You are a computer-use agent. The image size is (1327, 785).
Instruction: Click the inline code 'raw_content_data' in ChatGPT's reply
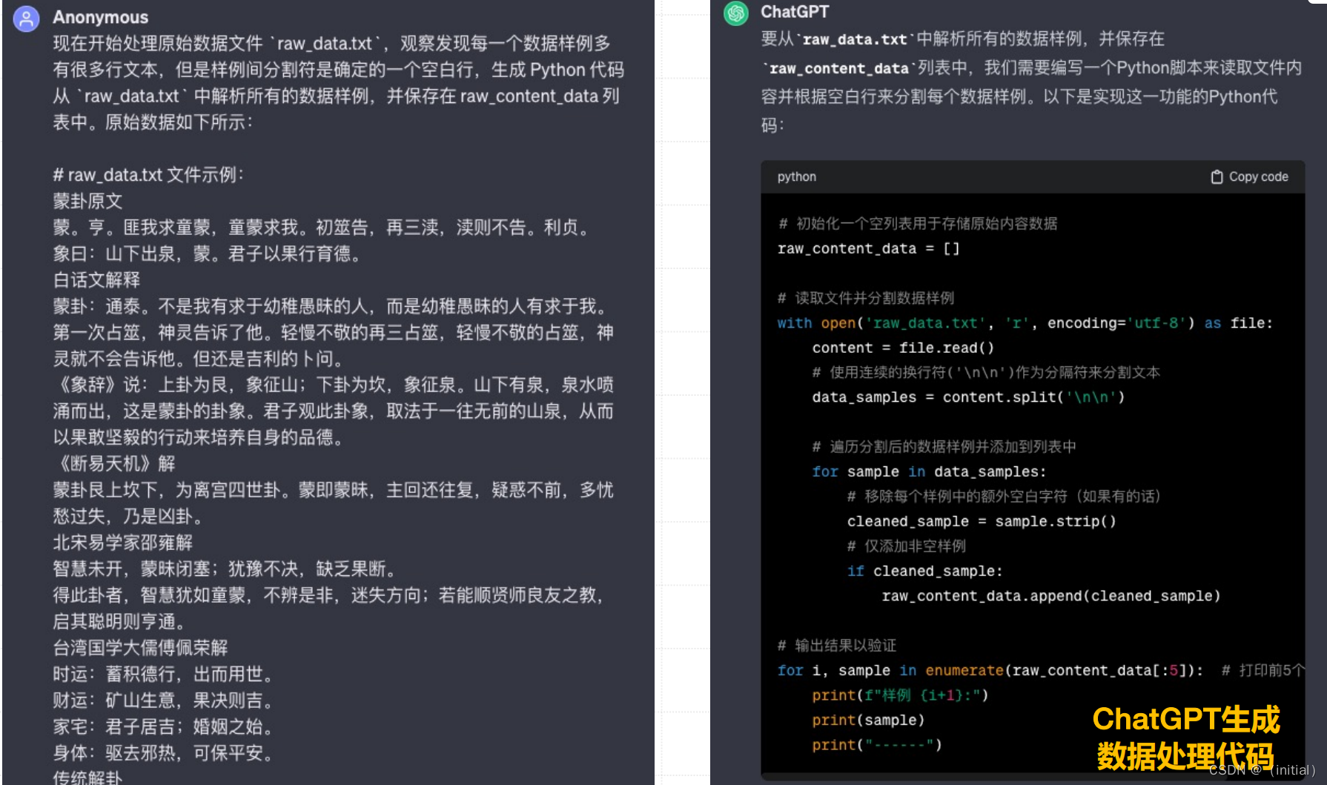click(838, 68)
